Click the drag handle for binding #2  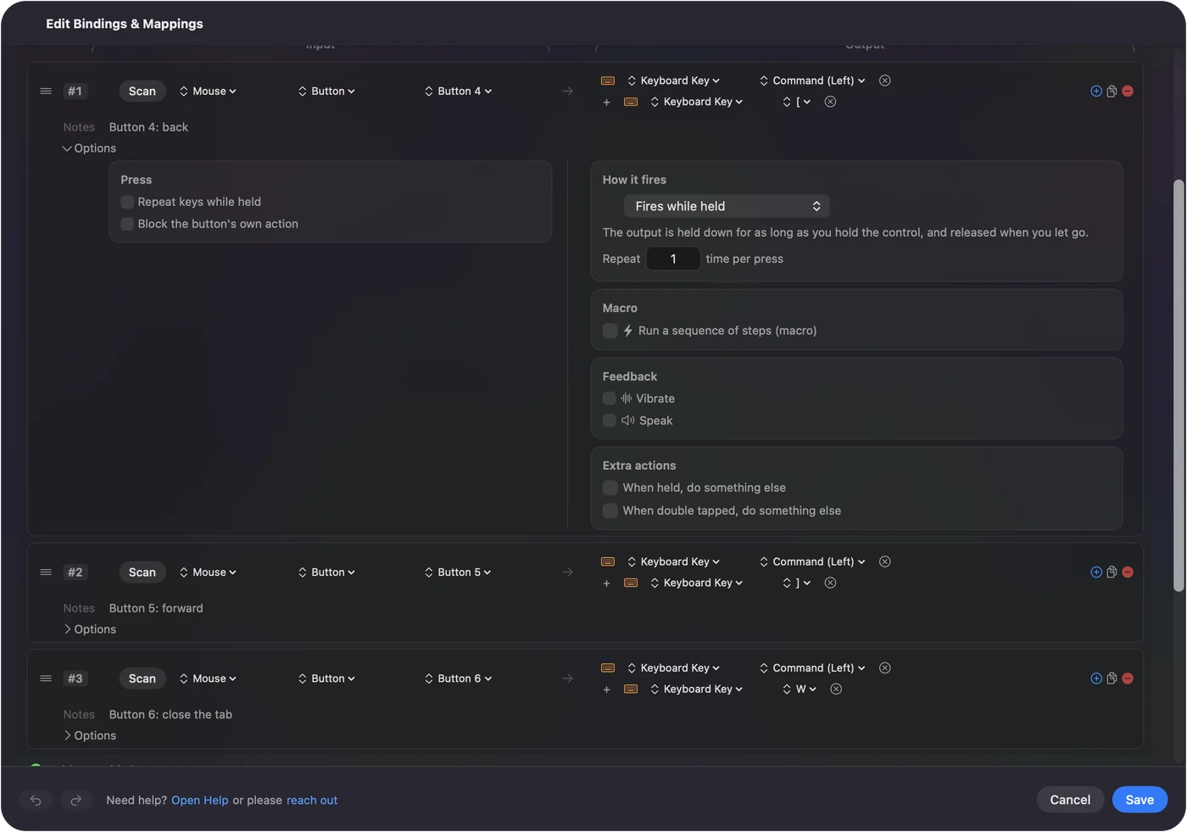[x=46, y=572]
